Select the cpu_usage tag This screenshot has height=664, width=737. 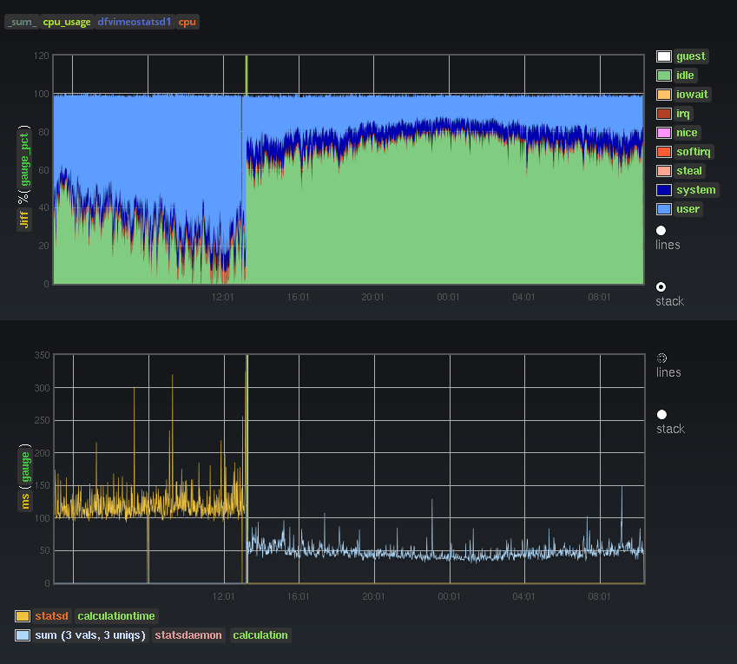(66, 22)
